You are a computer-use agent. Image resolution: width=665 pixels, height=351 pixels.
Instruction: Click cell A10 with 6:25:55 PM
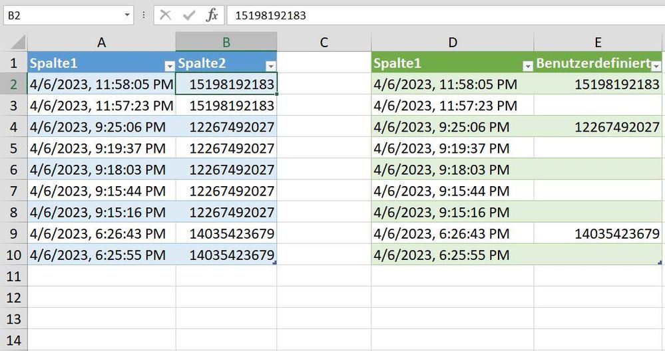(x=101, y=255)
